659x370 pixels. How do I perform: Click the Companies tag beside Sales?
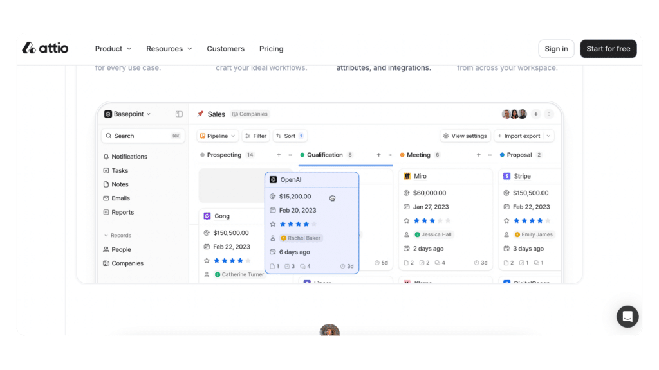[250, 114]
